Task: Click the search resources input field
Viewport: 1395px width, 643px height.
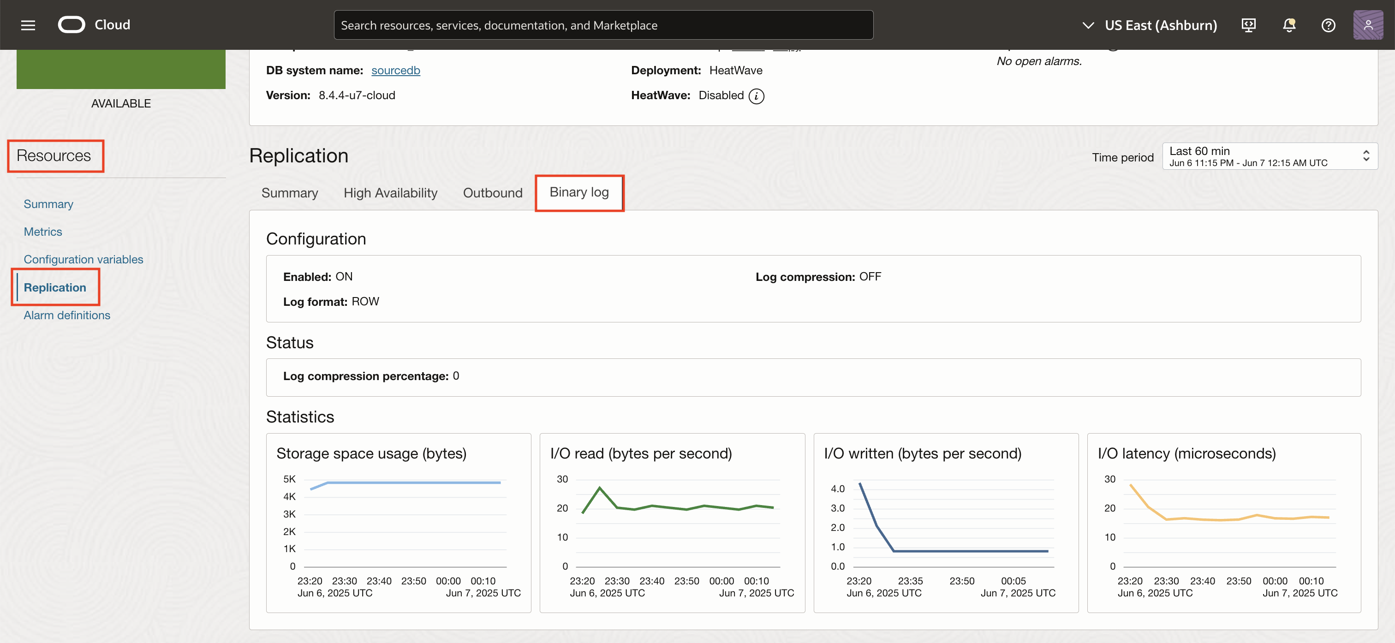Action: pos(603,24)
